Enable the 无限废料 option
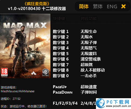 click(x=89, y=54)
